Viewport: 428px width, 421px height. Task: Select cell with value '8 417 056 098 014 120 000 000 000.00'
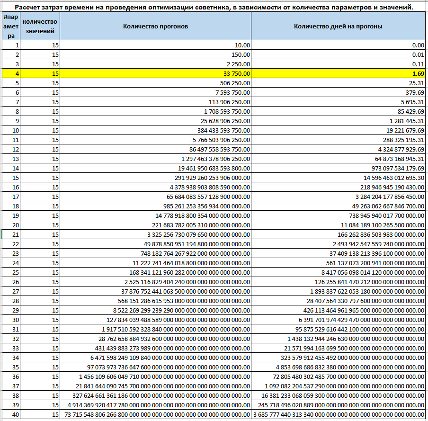338,272
